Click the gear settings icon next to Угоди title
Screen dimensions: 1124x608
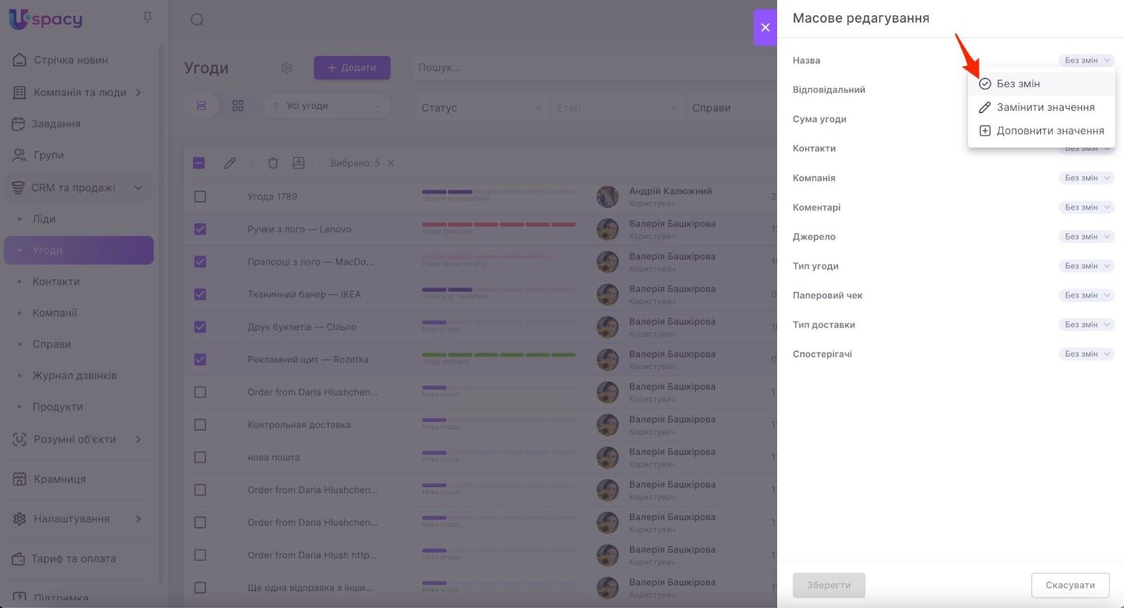(x=287, y=68)
